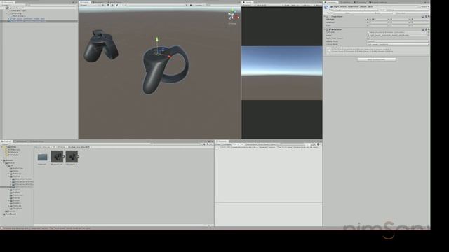Click the Animator Avatar object field

[x=397, y=35]
